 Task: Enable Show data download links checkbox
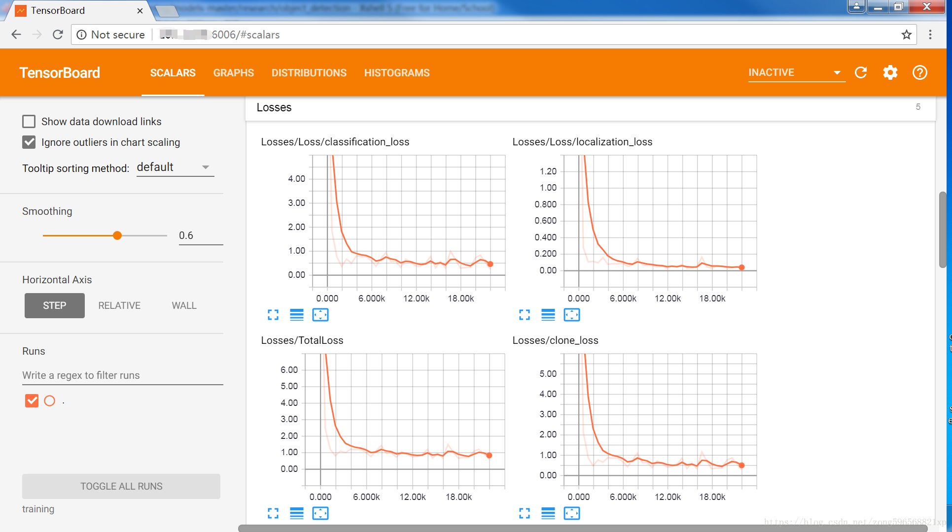coord(29,121)
